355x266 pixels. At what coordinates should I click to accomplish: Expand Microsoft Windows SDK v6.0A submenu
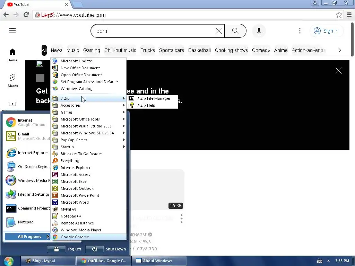pos(88,133)
